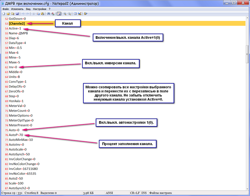Image resolution: width=250 pixels, height=196 pixels.
Task: Click the InvNoColor=65535 line
Action: (x=23, y=173)
